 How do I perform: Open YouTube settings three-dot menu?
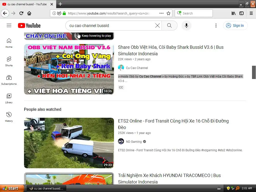point(216,26)
